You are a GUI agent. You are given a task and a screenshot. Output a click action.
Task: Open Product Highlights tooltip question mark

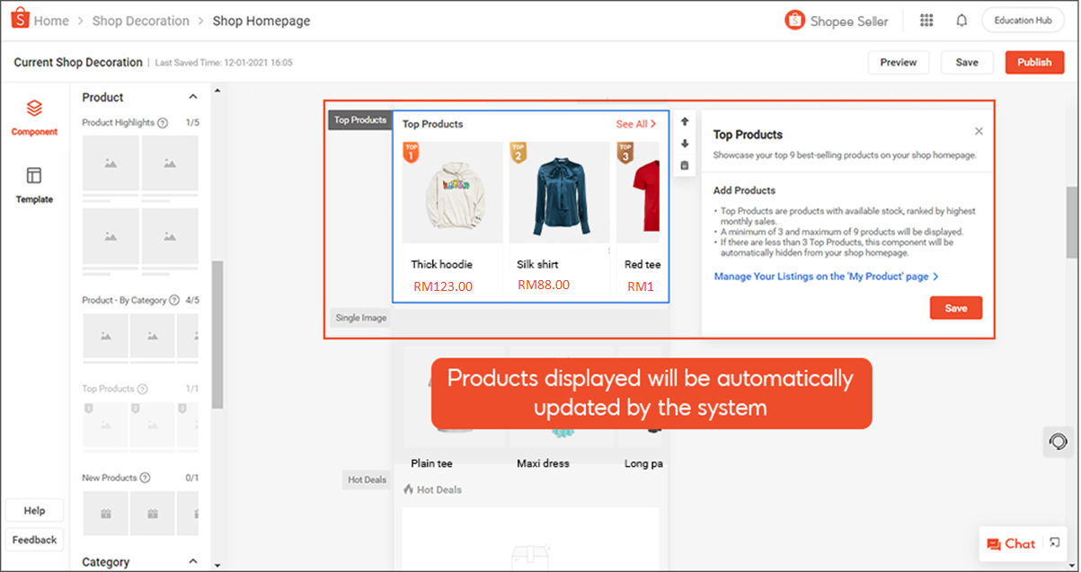(x=161, y=122)
